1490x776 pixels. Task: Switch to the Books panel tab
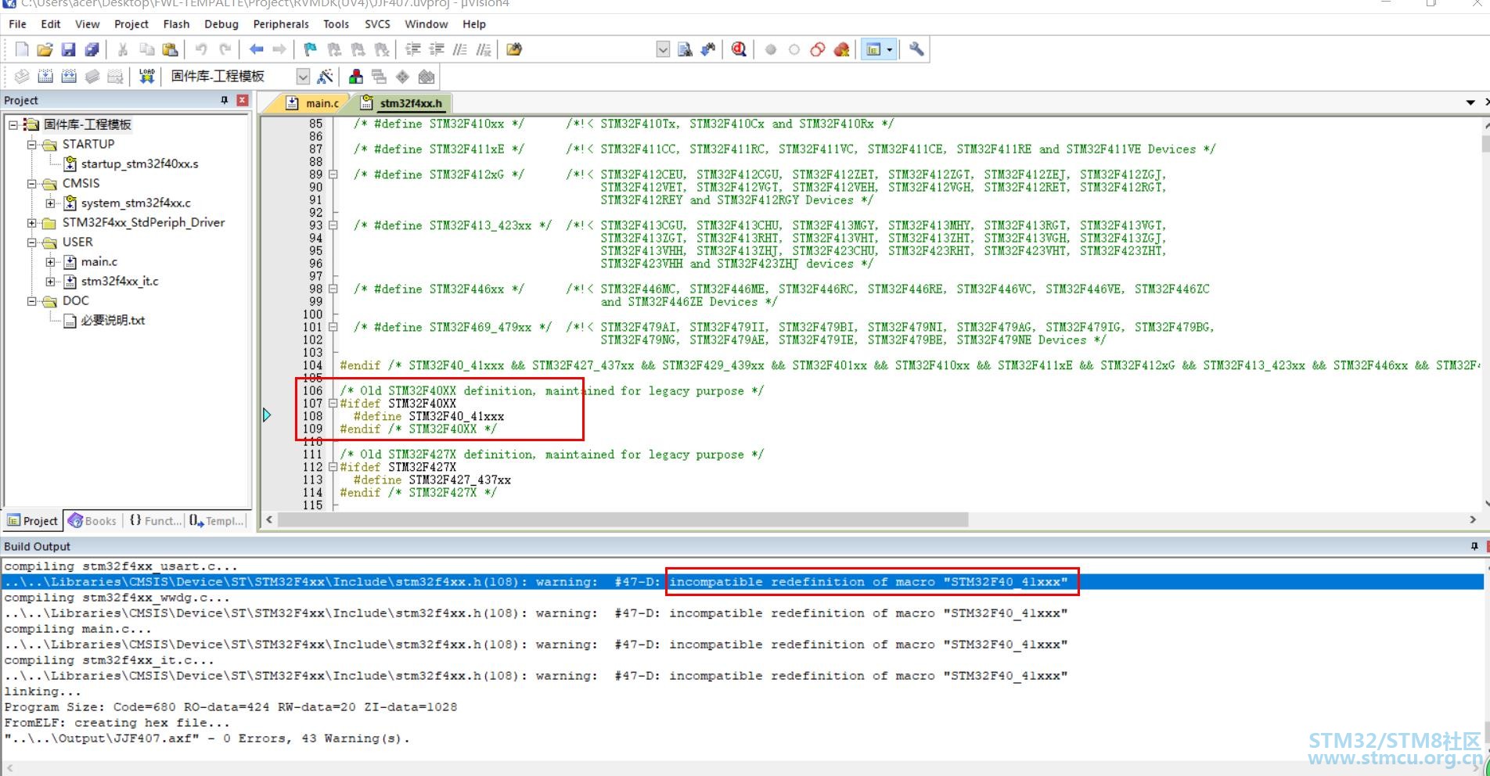[x=92, y=520]
